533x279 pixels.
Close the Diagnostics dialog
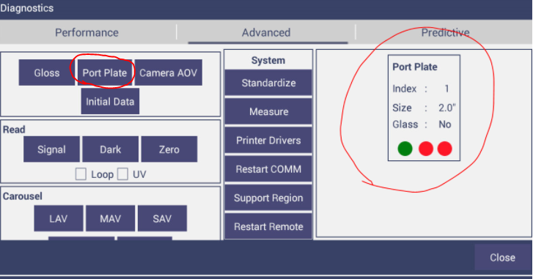point(502,257)
